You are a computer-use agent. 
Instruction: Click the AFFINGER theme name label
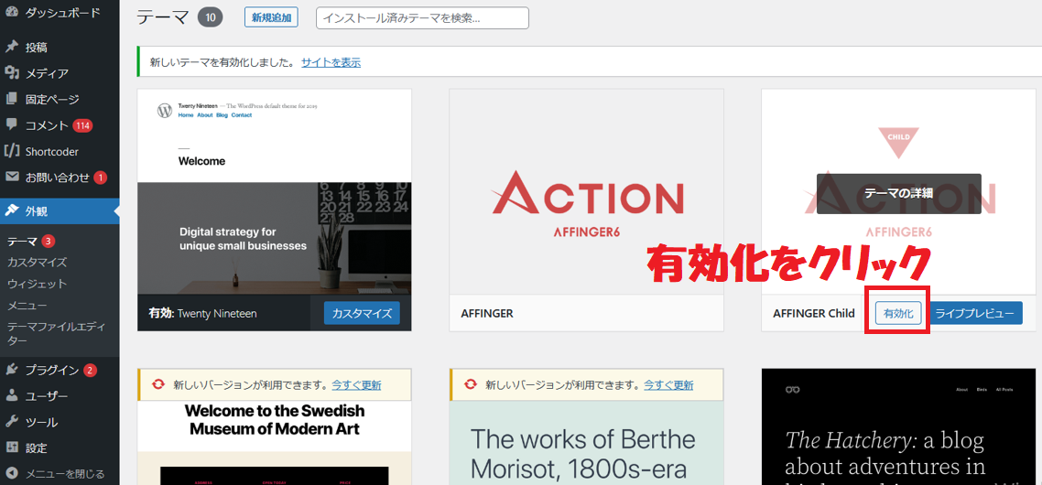(487, 313)
